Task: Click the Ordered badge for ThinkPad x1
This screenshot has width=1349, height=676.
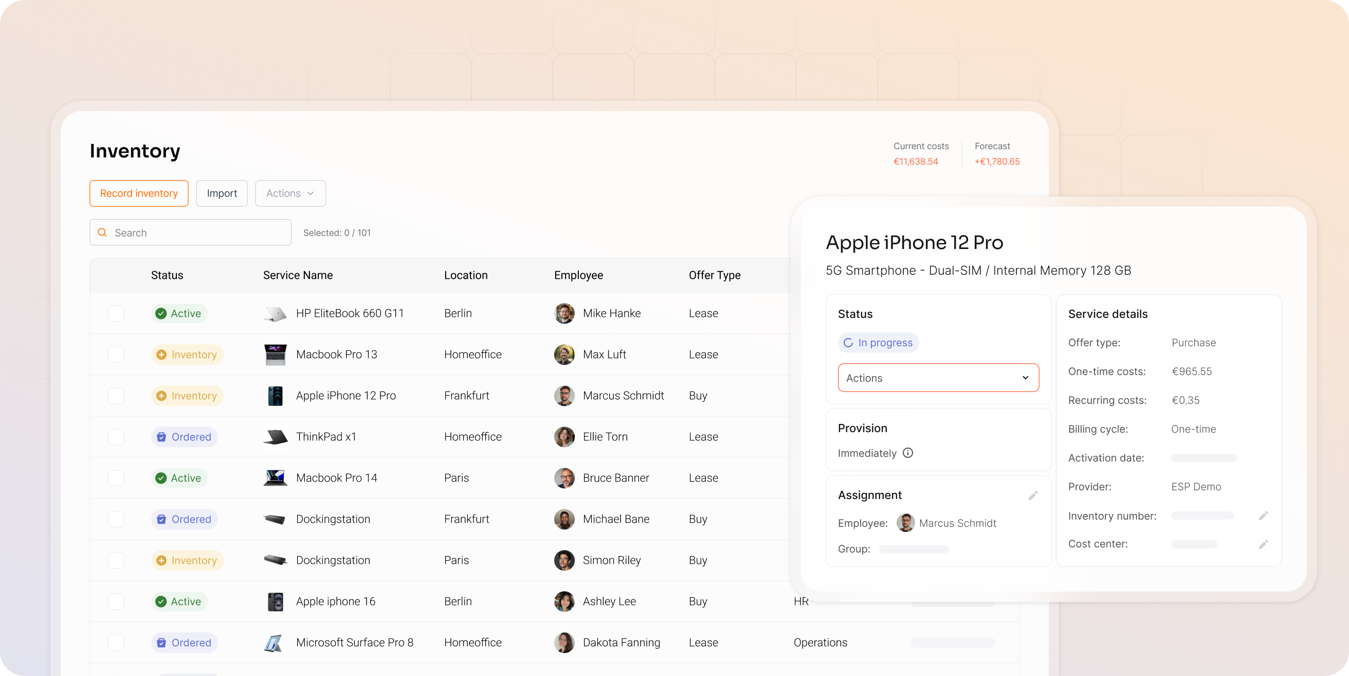Action: [185, 436]
